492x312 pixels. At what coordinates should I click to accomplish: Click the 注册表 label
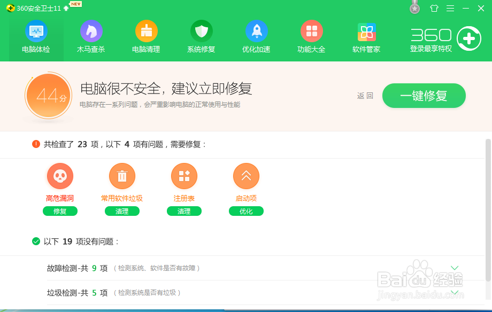point(184,198)
